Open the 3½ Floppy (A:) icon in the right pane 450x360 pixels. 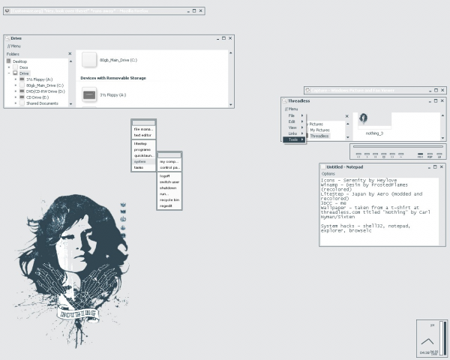coord(89,95)
